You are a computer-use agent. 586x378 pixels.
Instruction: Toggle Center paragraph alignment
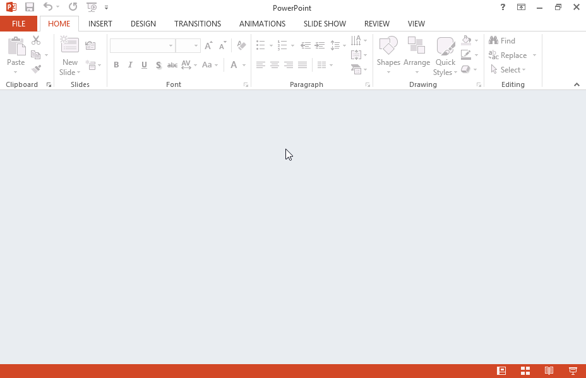coord(275,66)
